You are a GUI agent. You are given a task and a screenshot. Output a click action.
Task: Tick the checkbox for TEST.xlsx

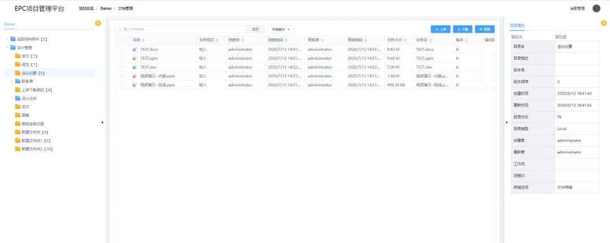122,67
